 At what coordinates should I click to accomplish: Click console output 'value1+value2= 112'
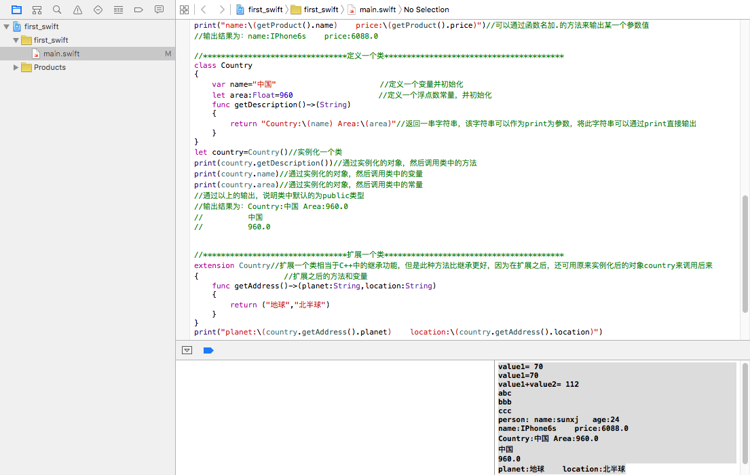point(538,384)
